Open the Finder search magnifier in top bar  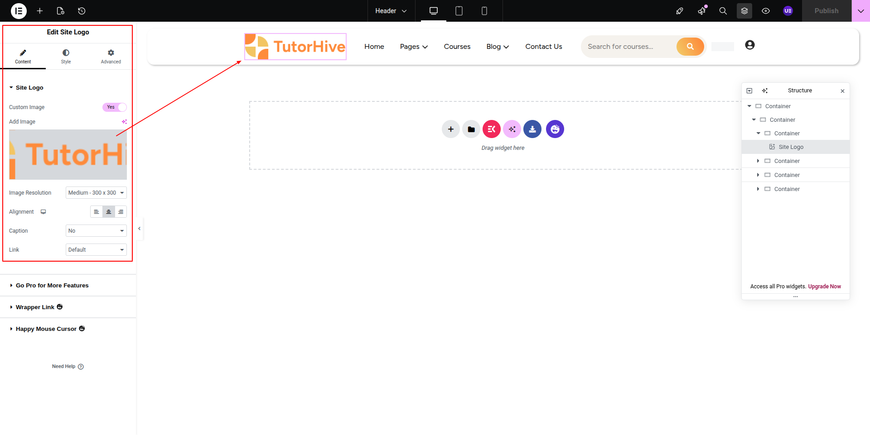click(723, 11)
